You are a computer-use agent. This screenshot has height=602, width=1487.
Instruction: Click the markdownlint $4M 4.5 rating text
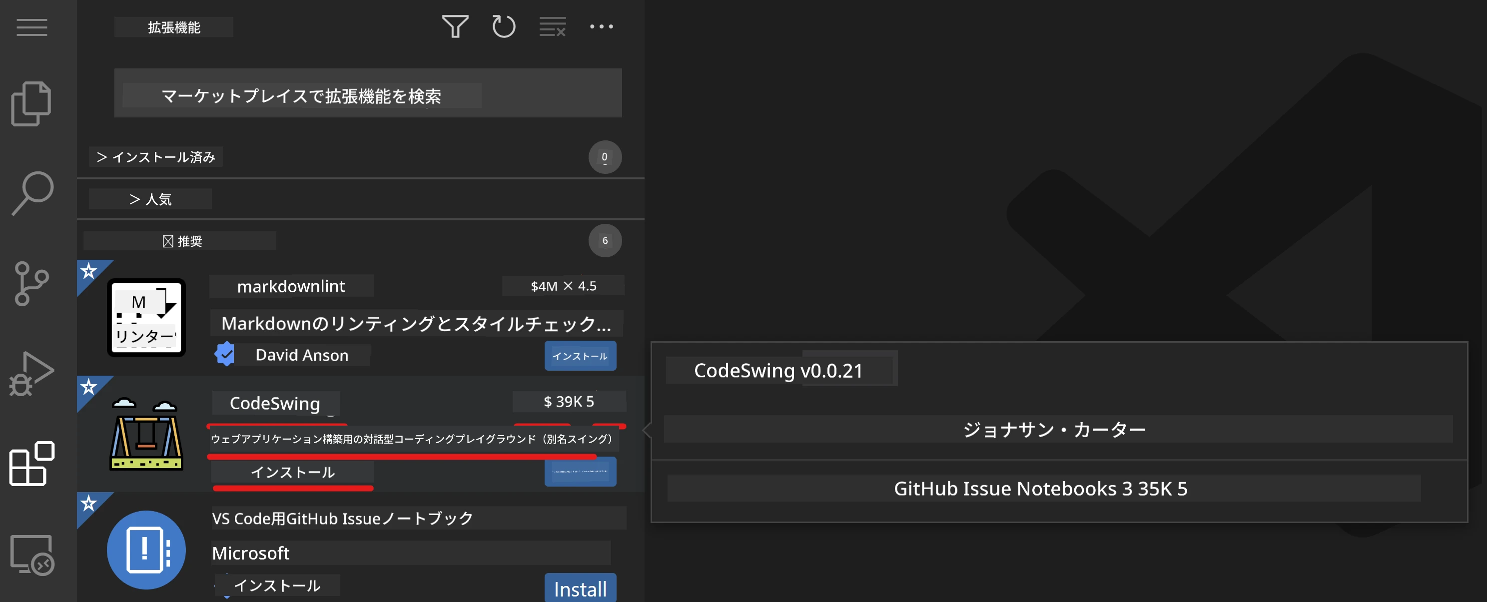(564, 286)
